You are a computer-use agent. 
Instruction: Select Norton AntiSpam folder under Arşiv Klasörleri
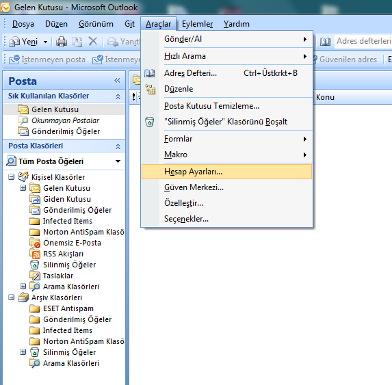(83, 341)
